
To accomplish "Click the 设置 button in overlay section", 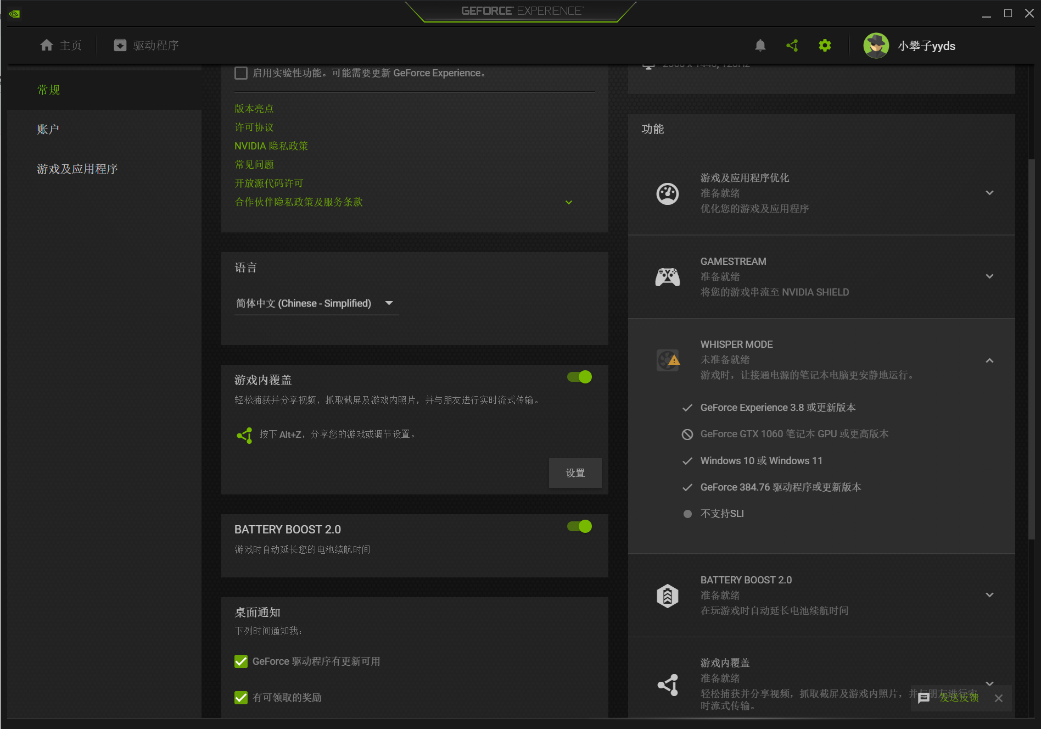I will pyautogui.click(x=575, y=472).
